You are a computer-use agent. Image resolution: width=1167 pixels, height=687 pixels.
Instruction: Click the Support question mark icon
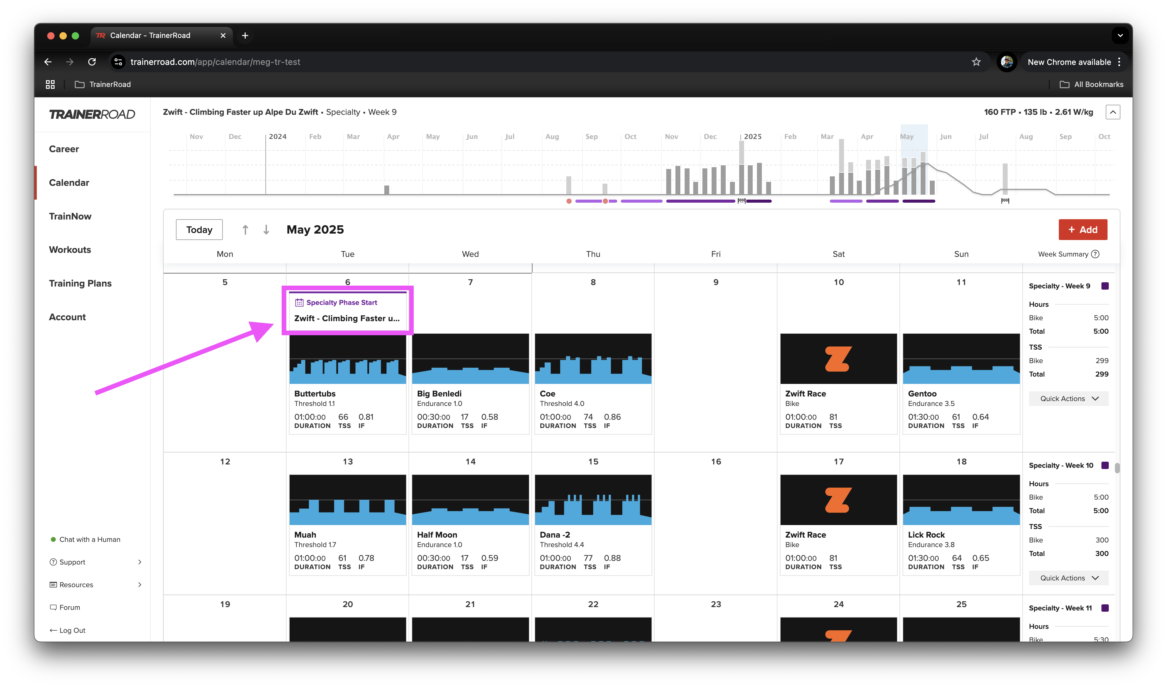click(x=53, y=562)
